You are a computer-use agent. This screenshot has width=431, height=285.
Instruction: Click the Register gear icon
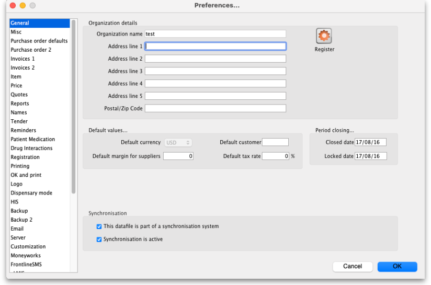[324, 36]
